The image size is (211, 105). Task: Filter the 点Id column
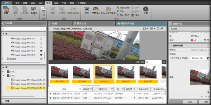[x=80, y=89]
